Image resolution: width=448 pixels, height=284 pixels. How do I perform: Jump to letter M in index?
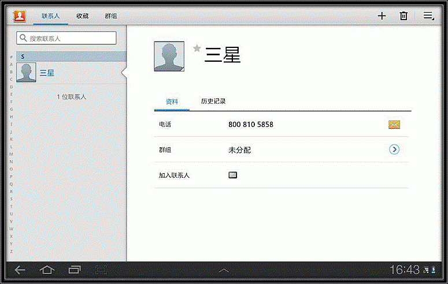pos(12,154)
